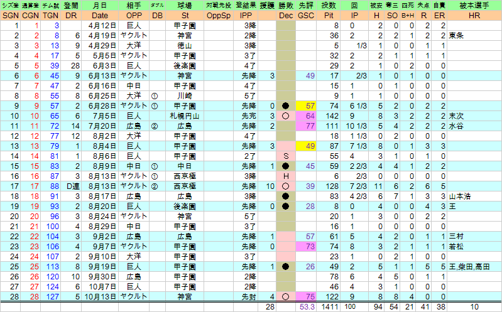Click the B+H column header

[x=408, y=16]
